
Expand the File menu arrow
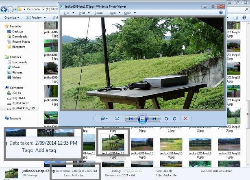tap(73, 13)
